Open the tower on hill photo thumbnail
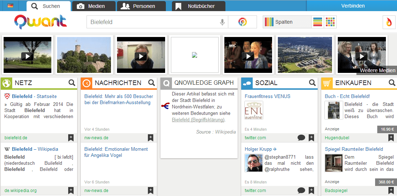Viewport: 397px width, 196px height. tap(84, 55)
